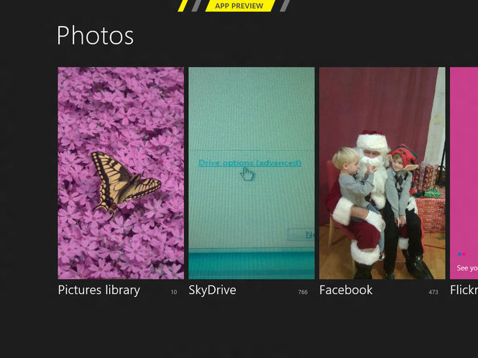Select the SkyDrive label
The height and width of the screenshot is (358, 478).
pos(212,290)
